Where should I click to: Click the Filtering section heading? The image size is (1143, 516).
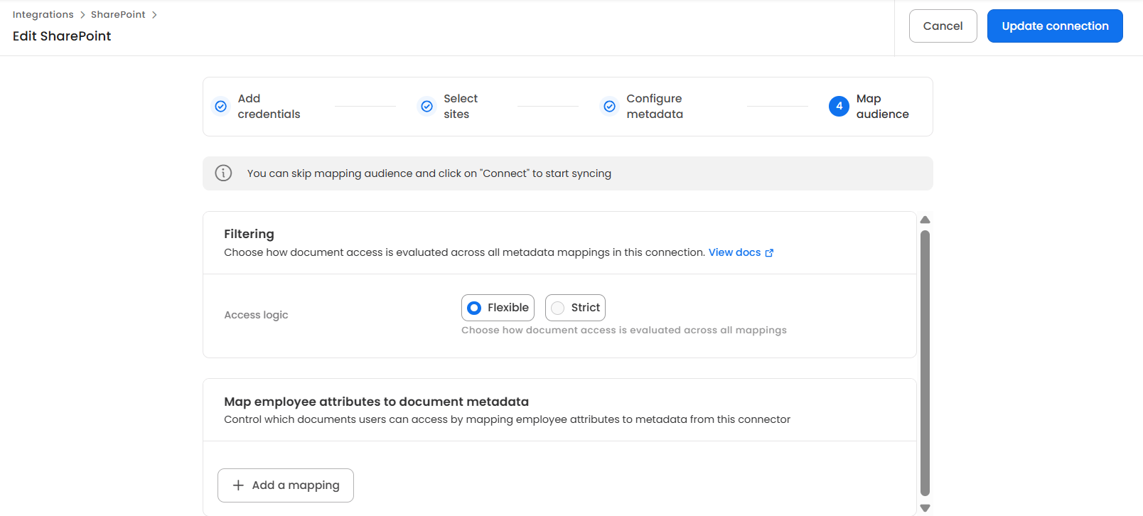click(249, 234)
